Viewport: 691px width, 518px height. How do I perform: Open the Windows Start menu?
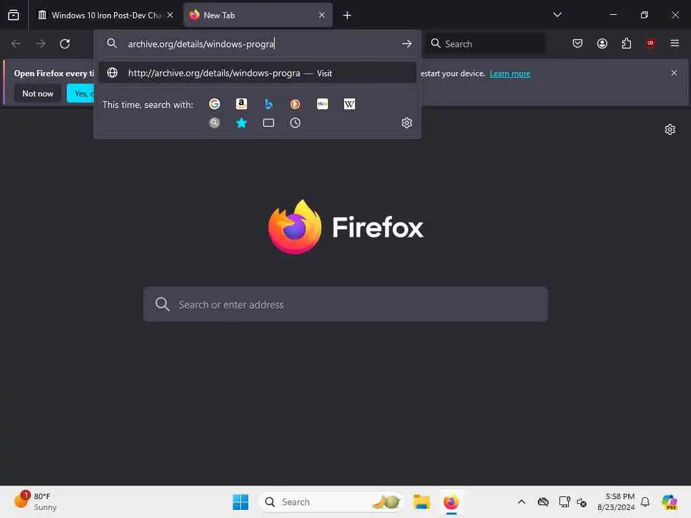(x=240, y=502)
